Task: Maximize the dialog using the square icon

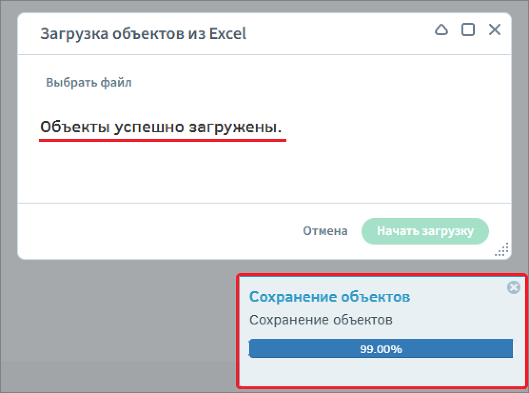Action: [x=468, y=30]
